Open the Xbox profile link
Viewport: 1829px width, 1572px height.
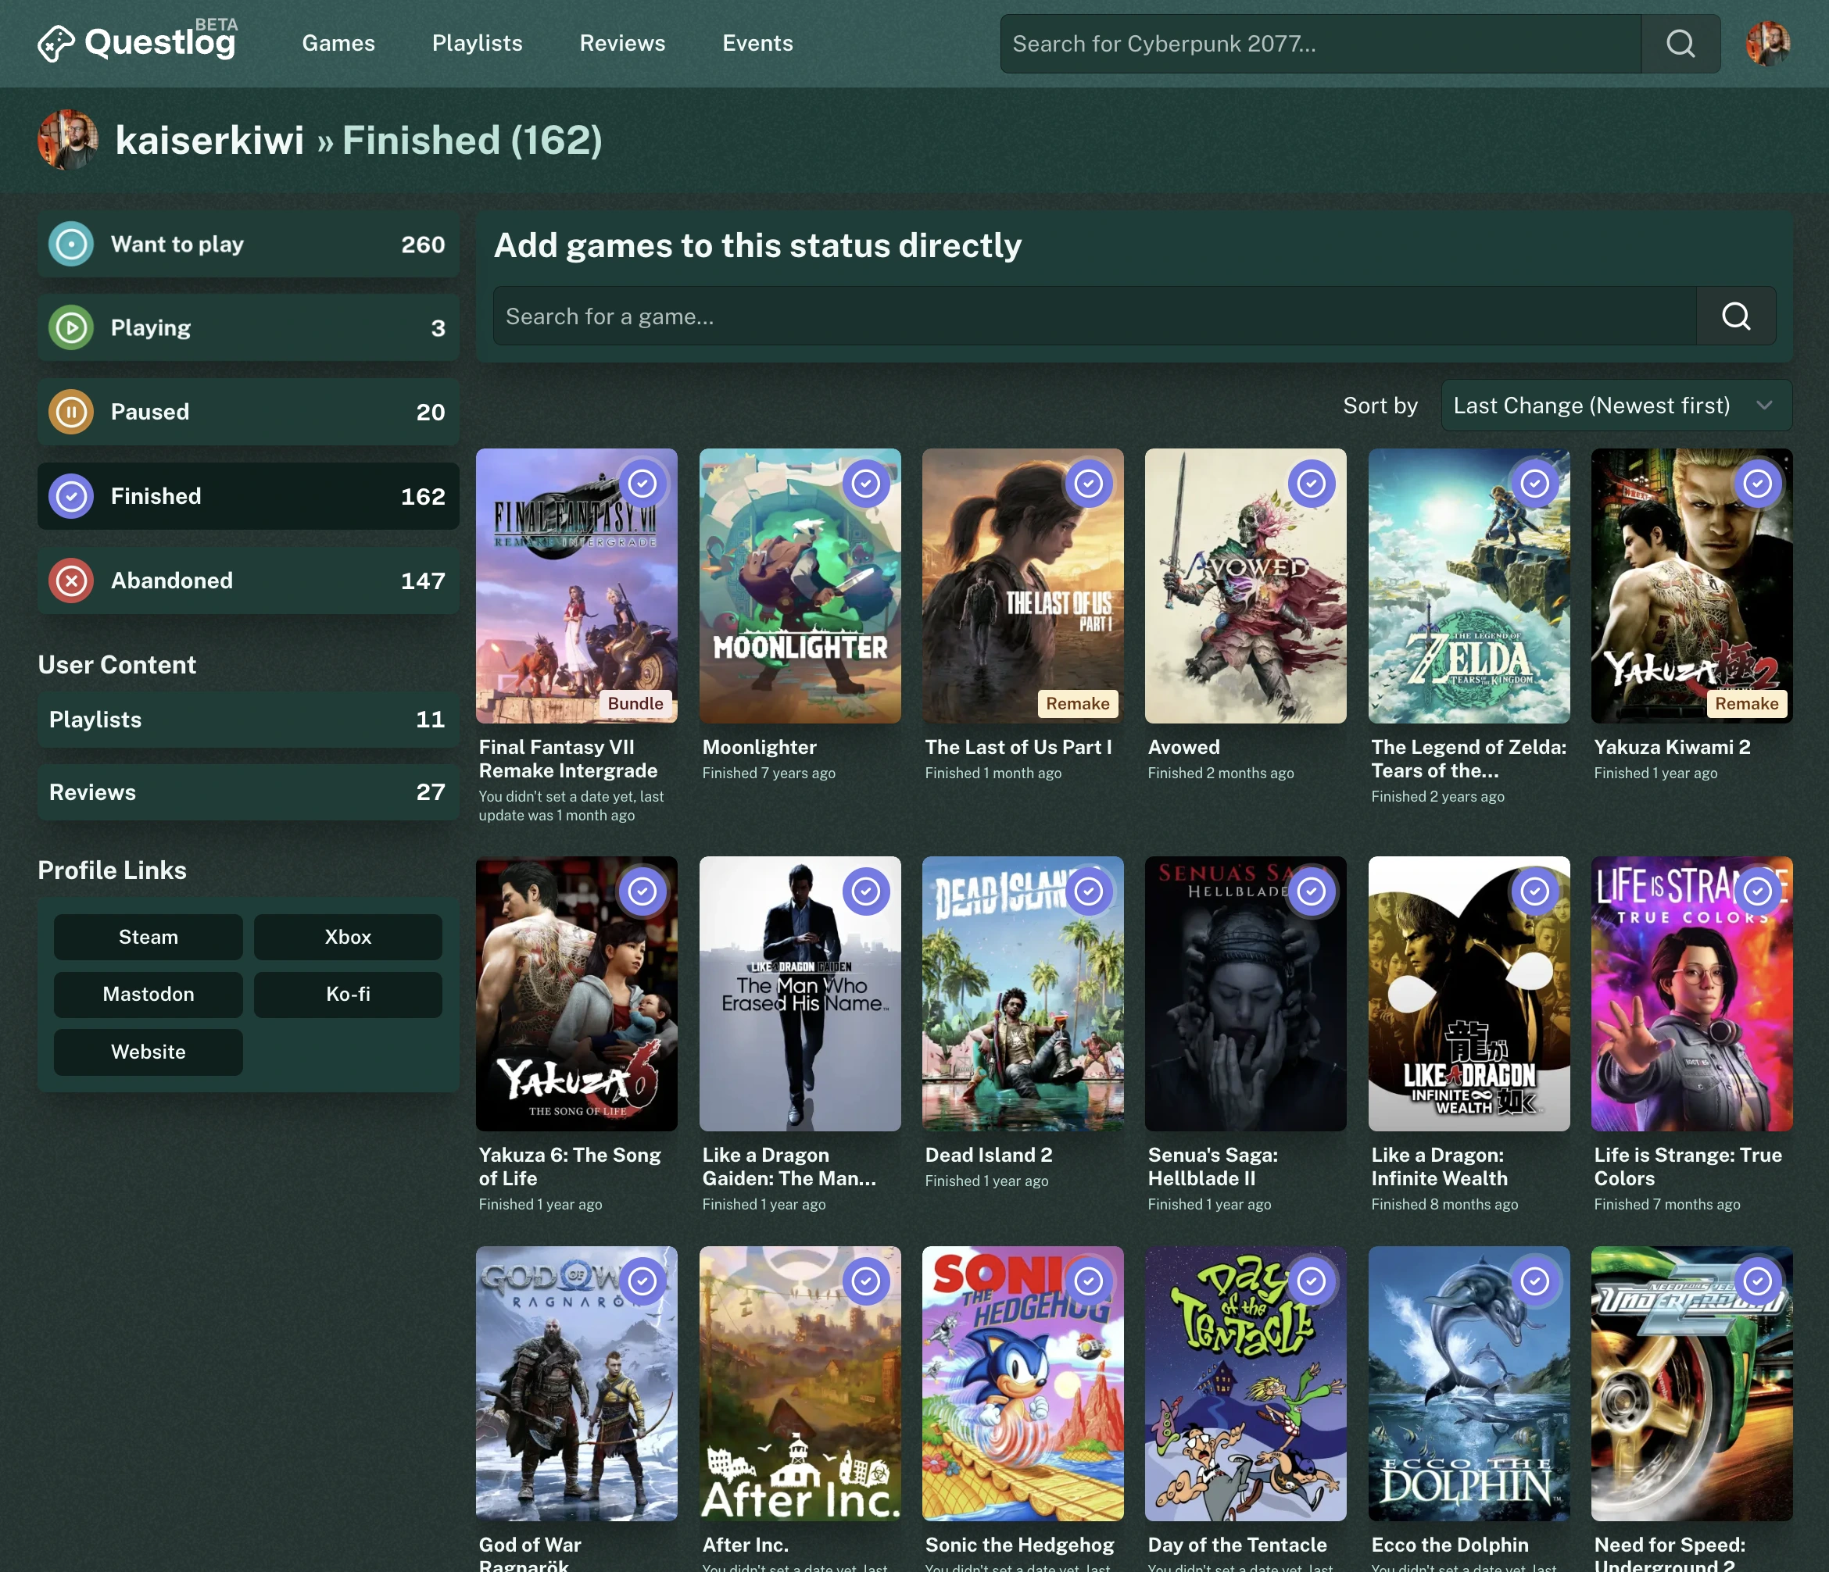[348, 937]
